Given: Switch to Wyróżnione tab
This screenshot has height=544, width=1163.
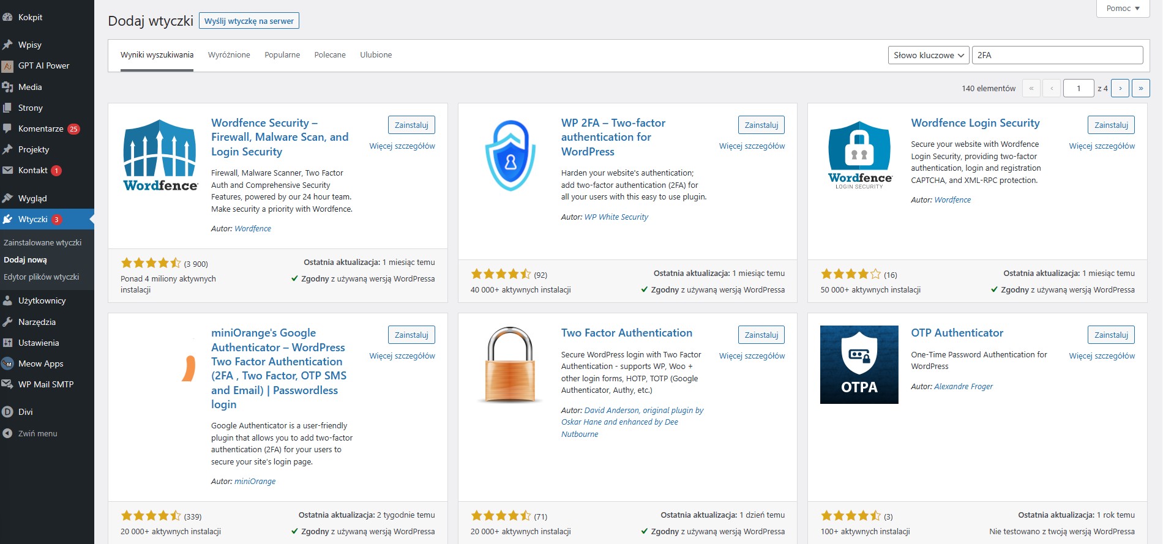Looking at the screenshot, I should coord(229,54).
